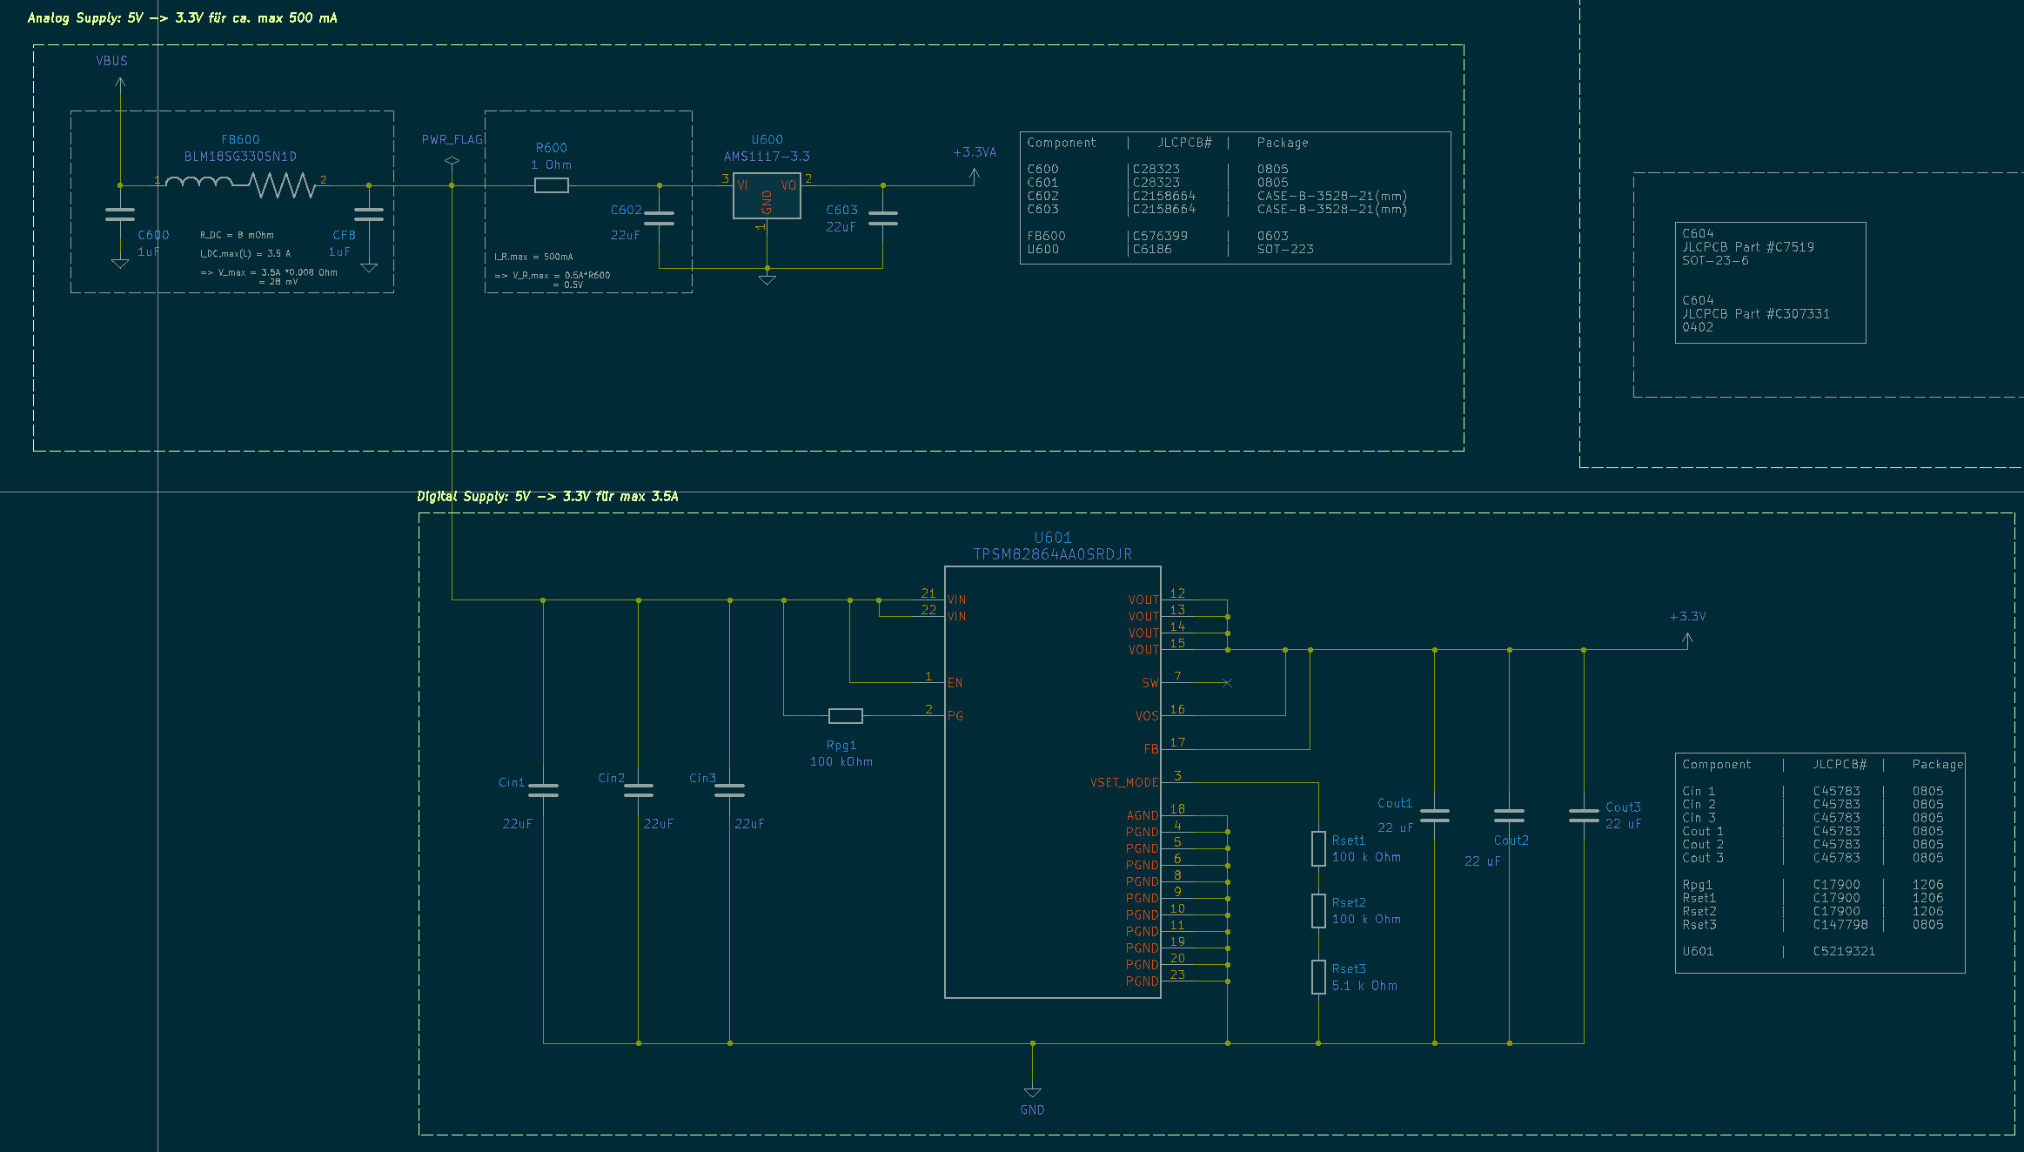2024x1152 pixels.
Task: Click the 'JLCPCB Part #C307331' note
Action: coord(1756,314)
